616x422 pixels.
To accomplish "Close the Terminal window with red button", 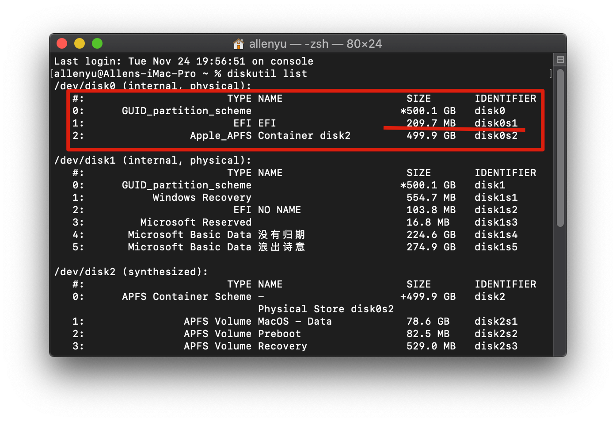I will pyautogui.click(x=62, y=43).
